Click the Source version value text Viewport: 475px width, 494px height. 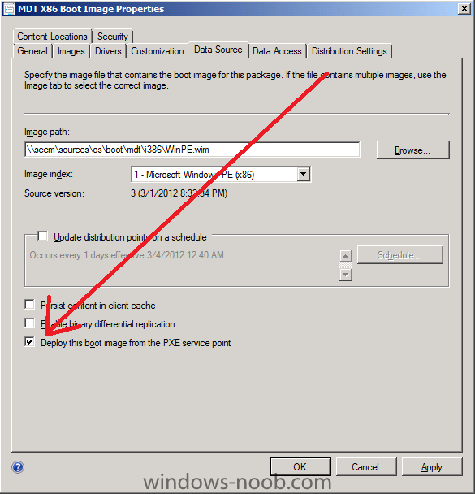pos(179,193)
